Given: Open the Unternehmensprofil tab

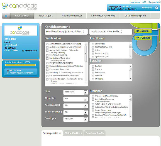Looking at the screenshot, I should click(x=135, y=16).
